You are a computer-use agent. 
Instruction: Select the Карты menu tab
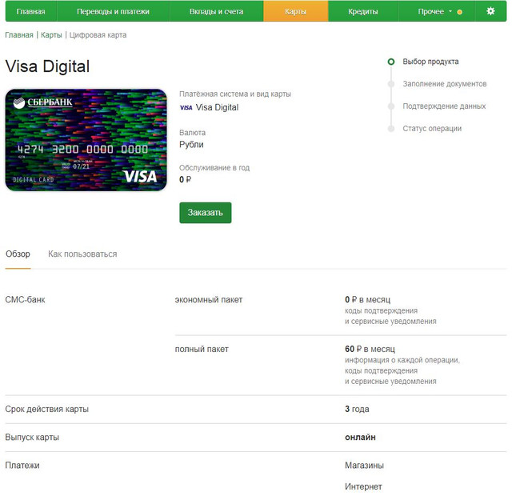pos(295,11)
